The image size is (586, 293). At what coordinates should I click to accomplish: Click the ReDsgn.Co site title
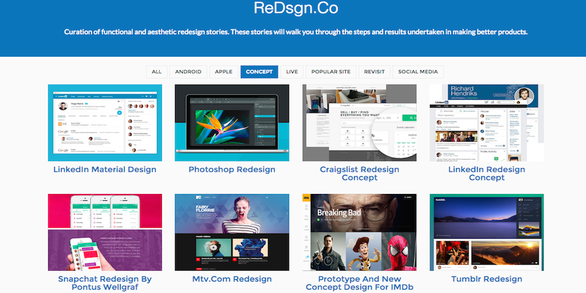296,8
